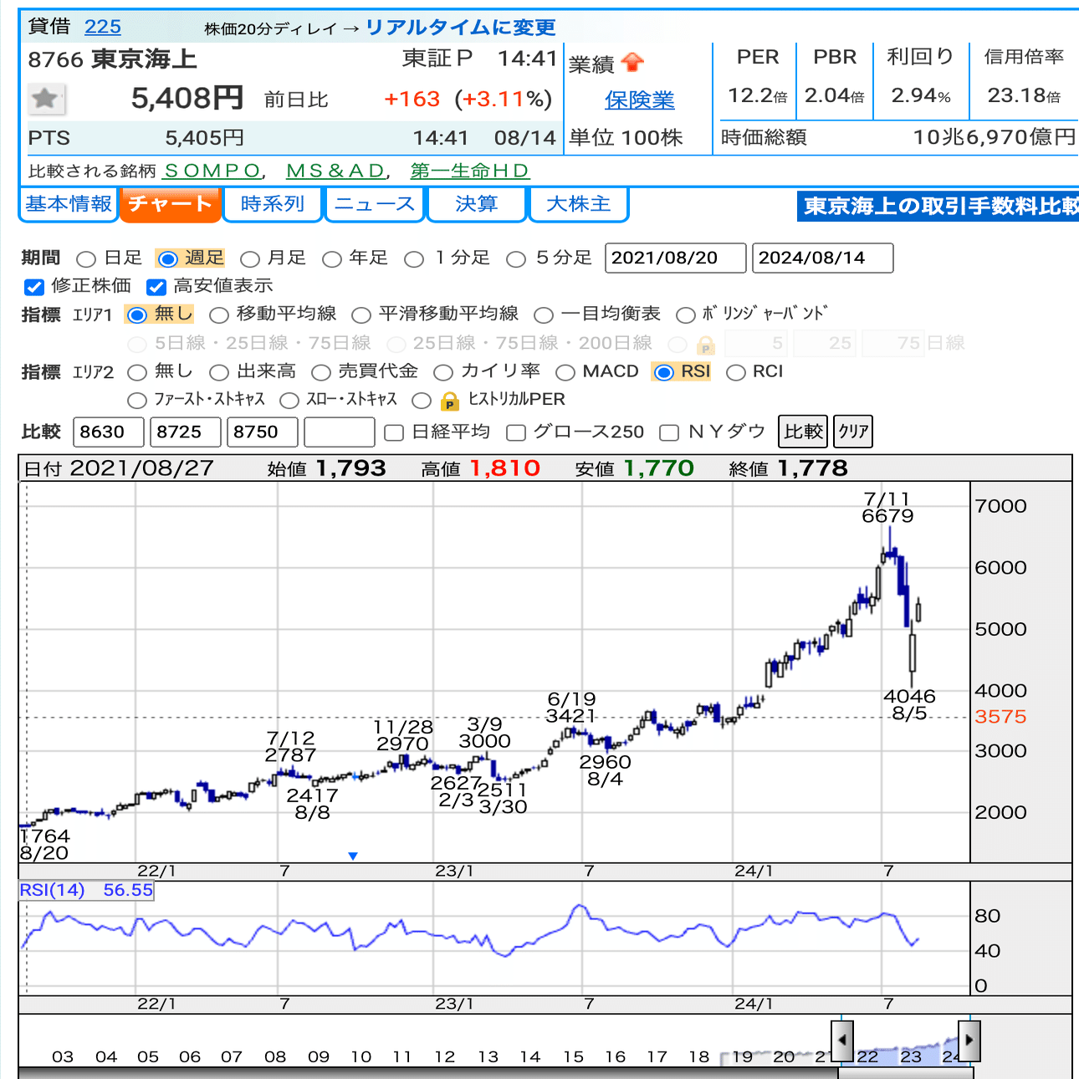Click the range selector highlighted window

pyautogui.click(x=906, y=1042)
